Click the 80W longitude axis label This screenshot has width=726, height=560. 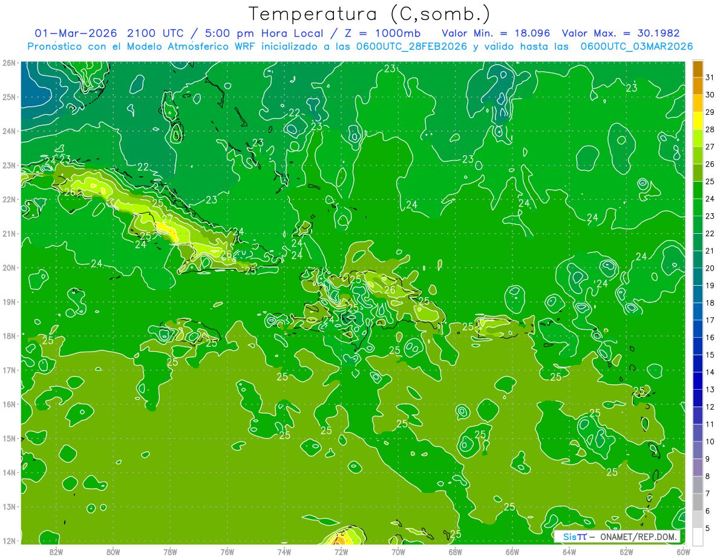(x=113, y=551)
